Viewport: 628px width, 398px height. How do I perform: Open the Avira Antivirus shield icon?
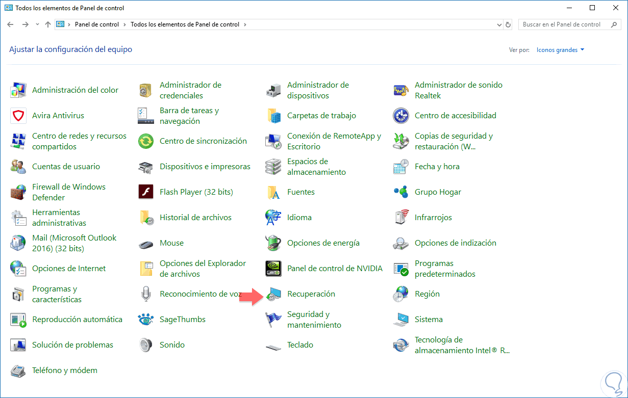pyautogui.click(x=18, y=116)
